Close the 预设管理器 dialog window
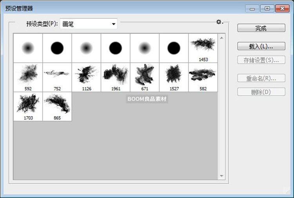The image size is (294, 198). tap(282, 8)
